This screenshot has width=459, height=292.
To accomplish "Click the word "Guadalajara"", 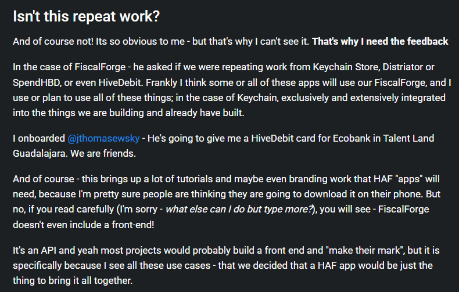I will click(x=40, y=154).
